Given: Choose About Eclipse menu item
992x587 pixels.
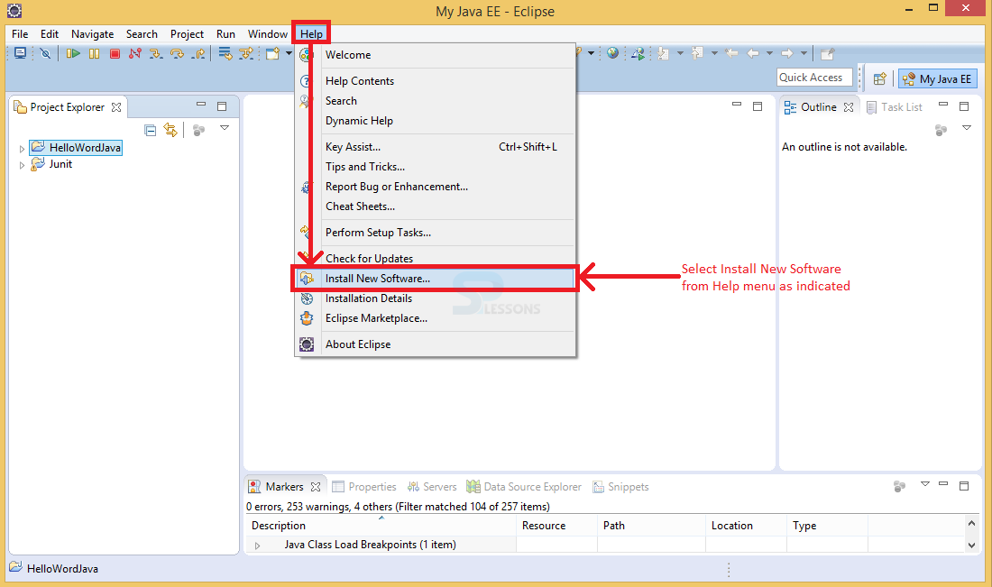Looking at the screenshot, I should pyautogui.click(x=436, y=344).
